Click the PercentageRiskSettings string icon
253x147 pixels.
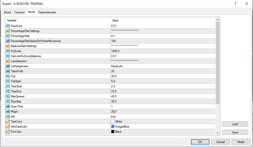8,31
